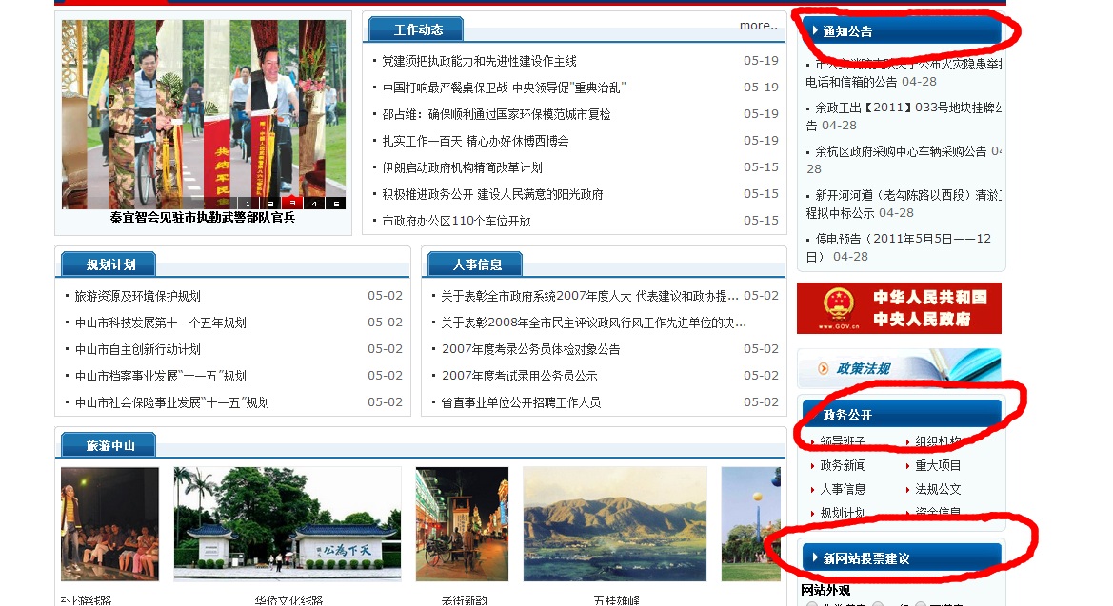The height and width of the screenshot is (606, 1113).
Task: Select first radio option under 网站外观
Action: [812, 604]
